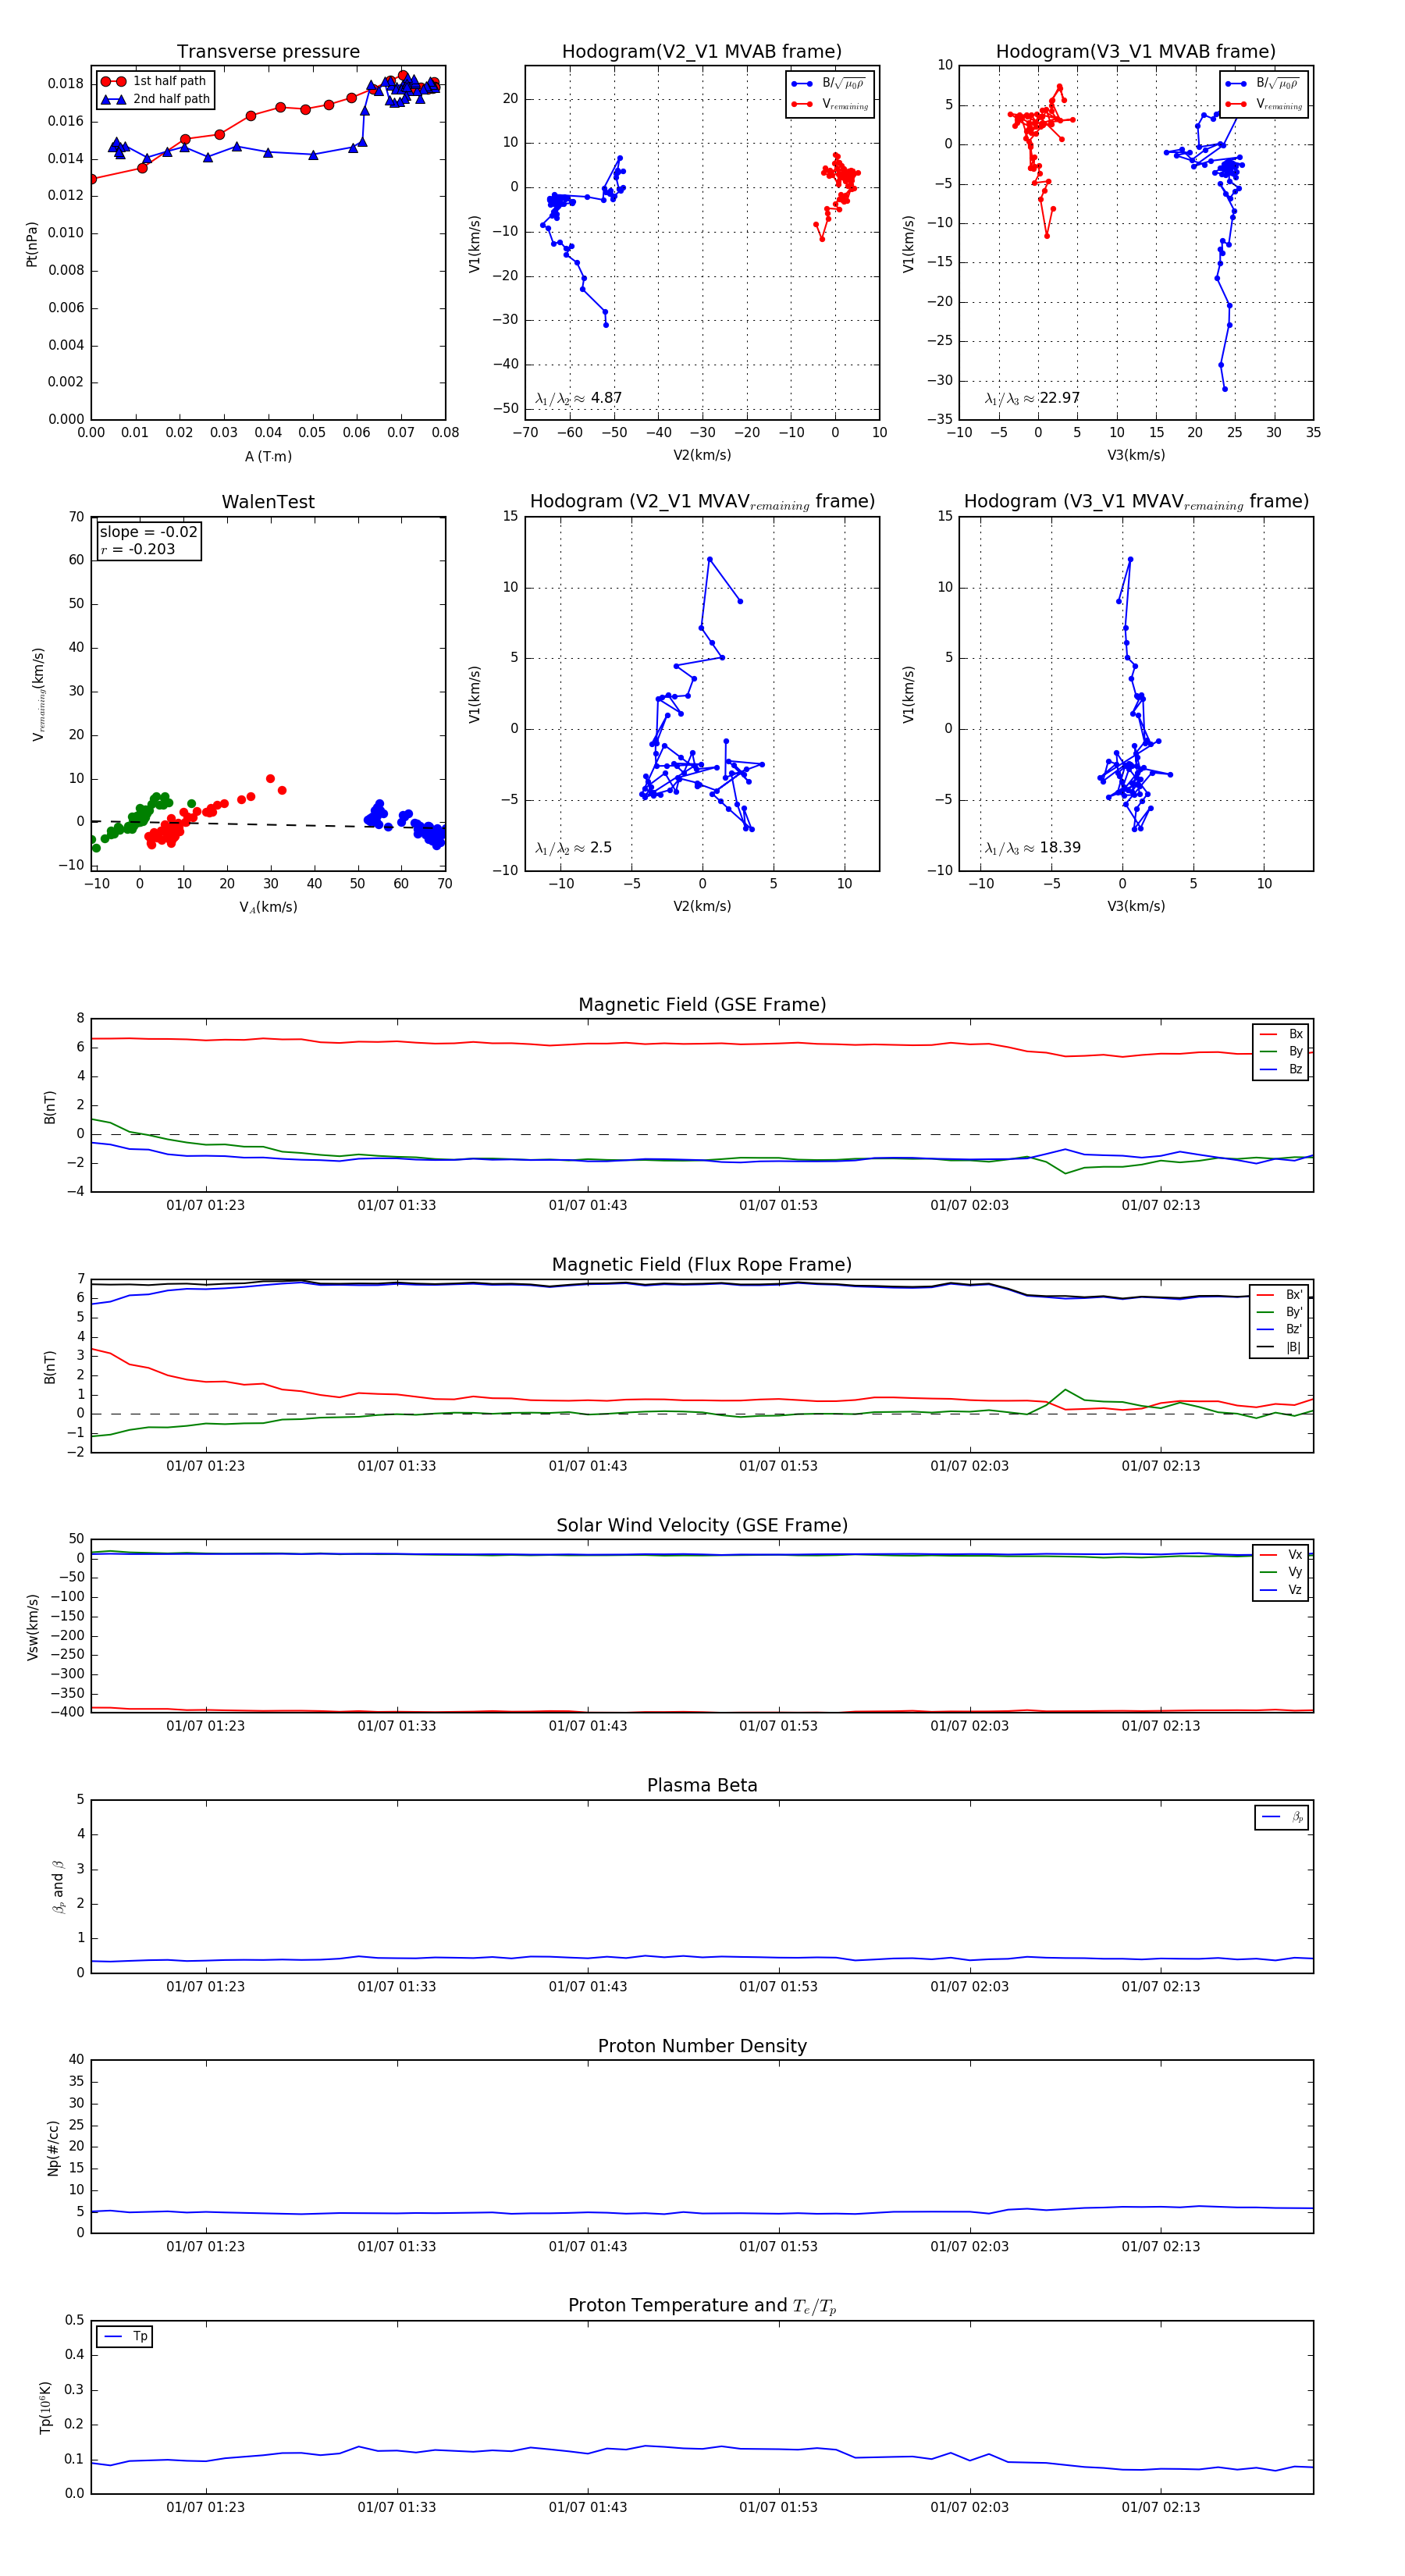Click 'B(nT)' y-axis label of flux rope plot
Image resolution: width=1405 pixels, height=2576 pixels.
(49, 1366)
